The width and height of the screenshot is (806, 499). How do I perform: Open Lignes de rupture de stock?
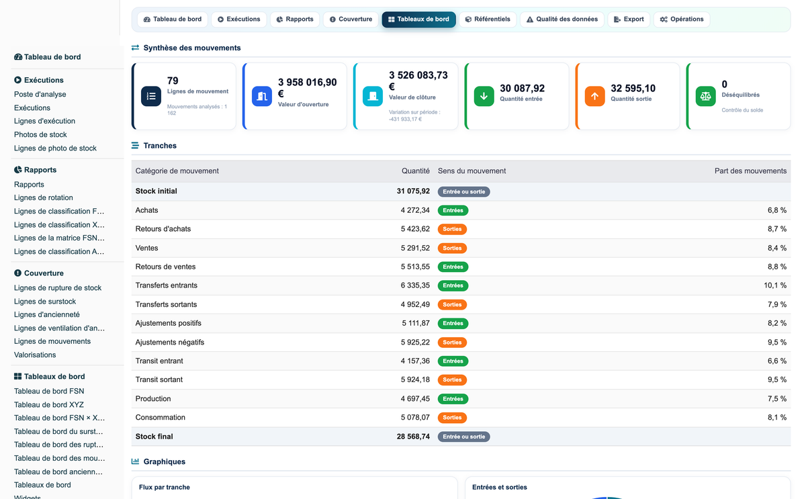pyautogui.click(x=58, y=288)
